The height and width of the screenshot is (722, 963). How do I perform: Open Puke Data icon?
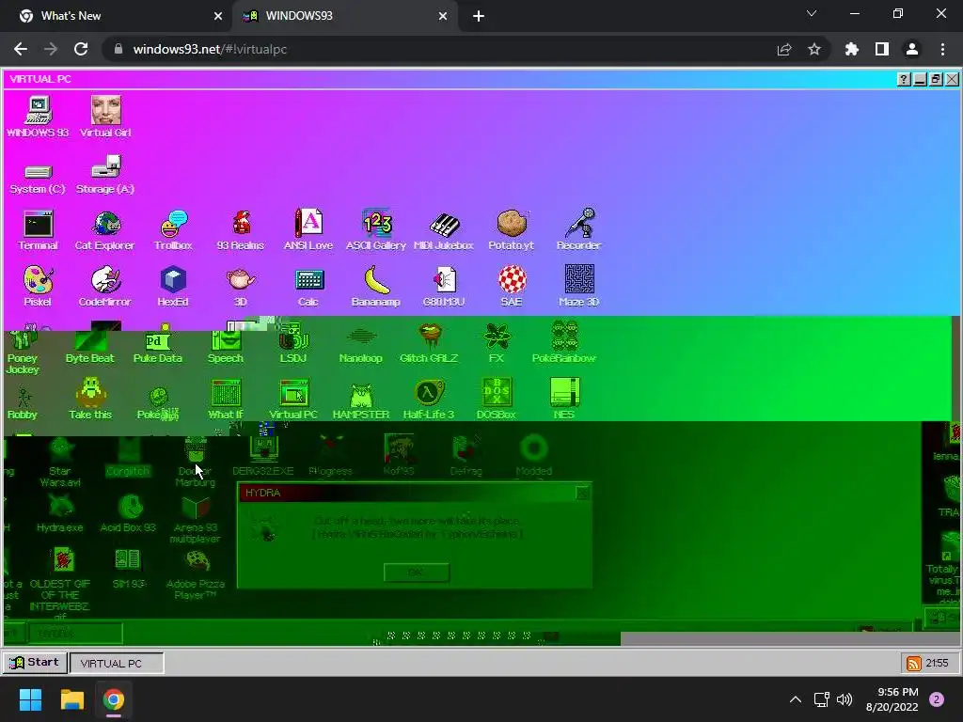(x=158, y=345)
